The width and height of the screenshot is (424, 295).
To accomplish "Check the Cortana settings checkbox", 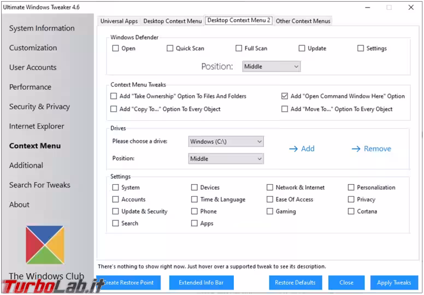I will click(351, 211).
